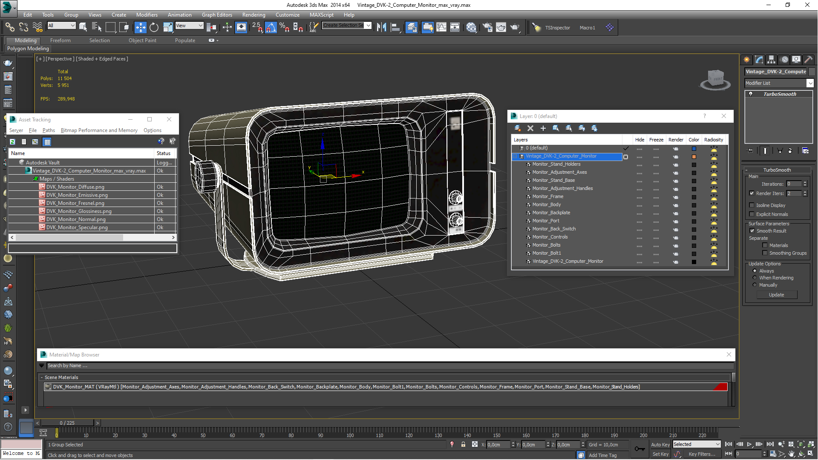Open the Utilities command panel tab
Image resolution: width=818 pixels, height=460 pixels.
(808, 60)
